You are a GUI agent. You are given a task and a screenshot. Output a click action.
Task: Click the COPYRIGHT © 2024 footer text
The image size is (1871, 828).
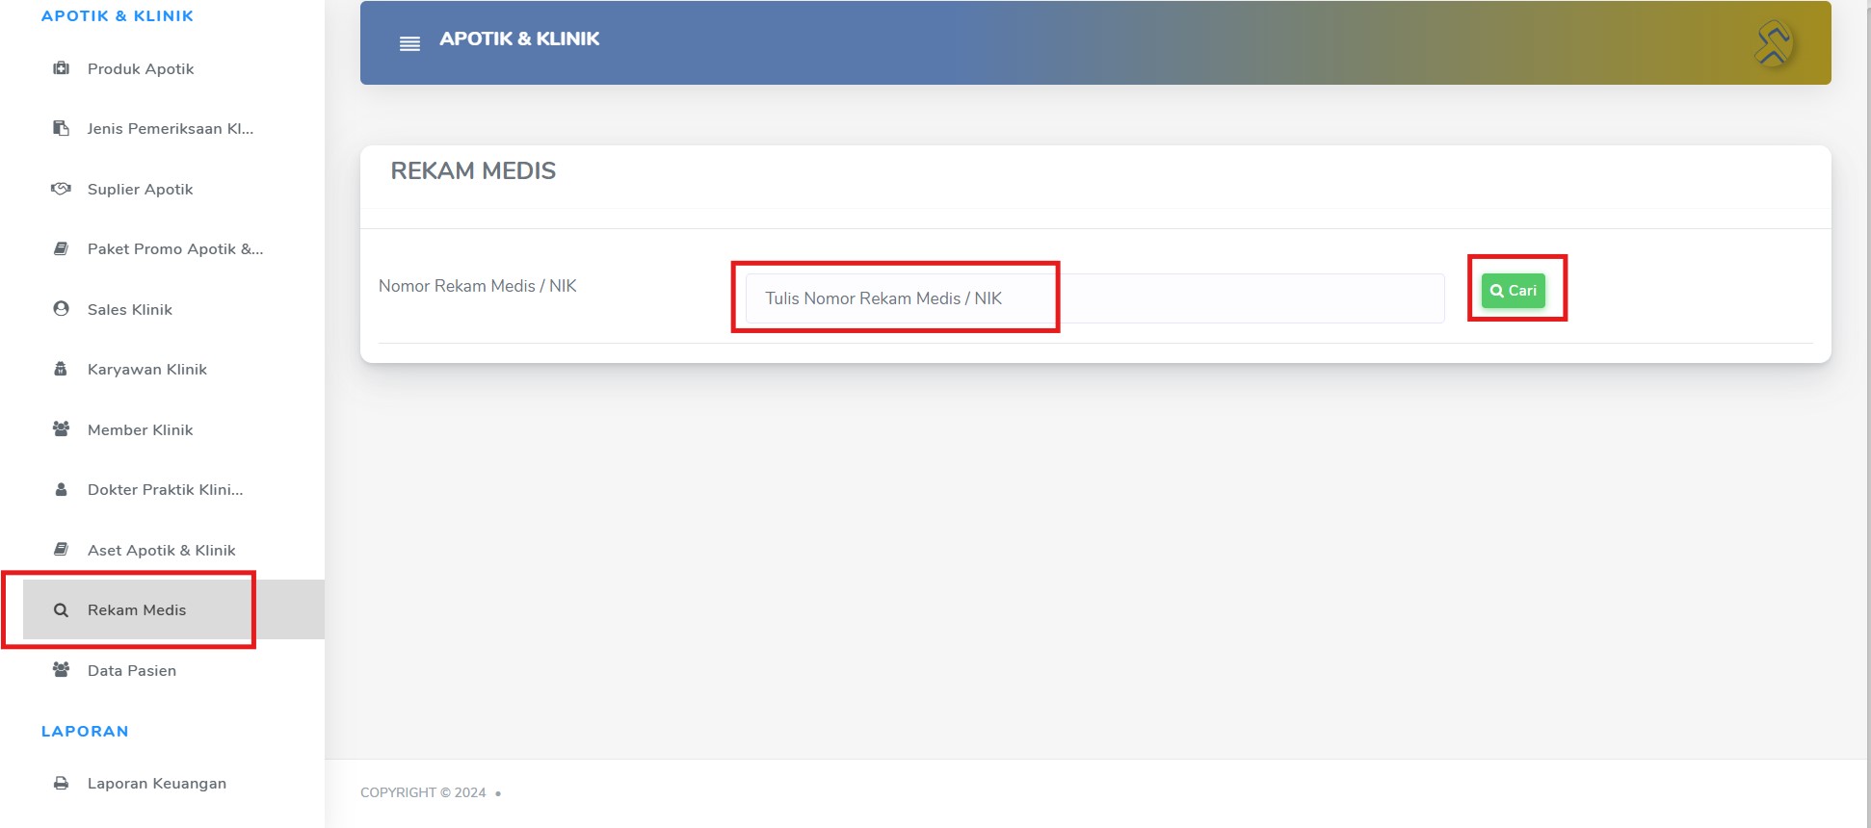[423, 792]
